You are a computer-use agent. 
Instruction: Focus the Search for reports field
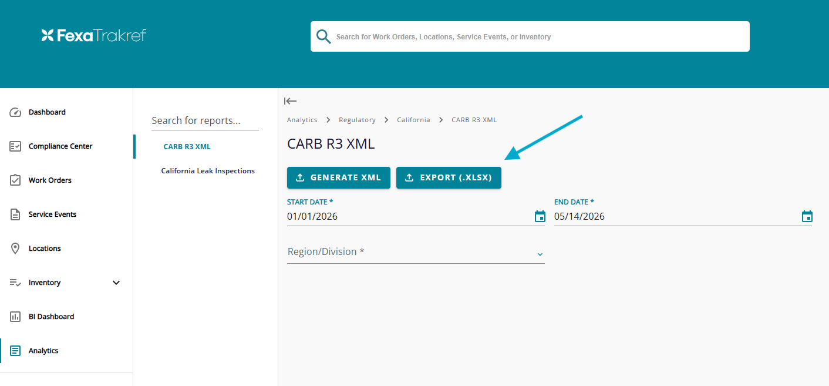[x=205, y=120]
